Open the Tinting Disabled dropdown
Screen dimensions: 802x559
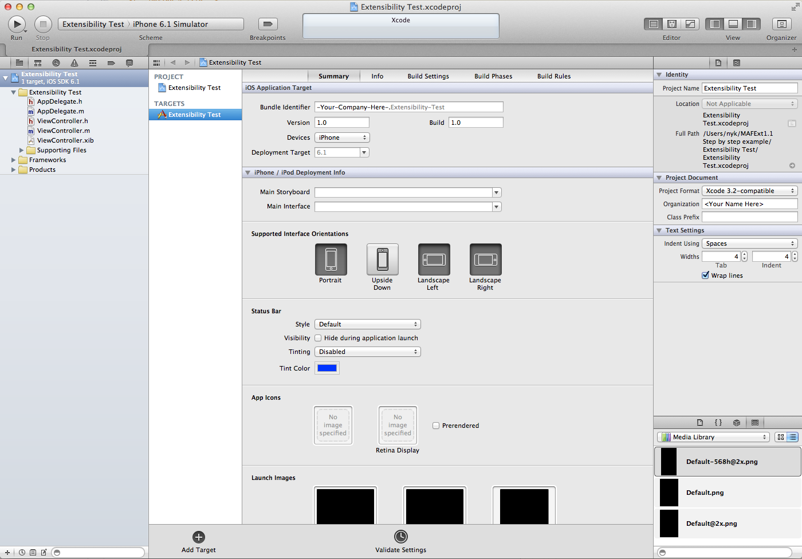click(368, 352)
